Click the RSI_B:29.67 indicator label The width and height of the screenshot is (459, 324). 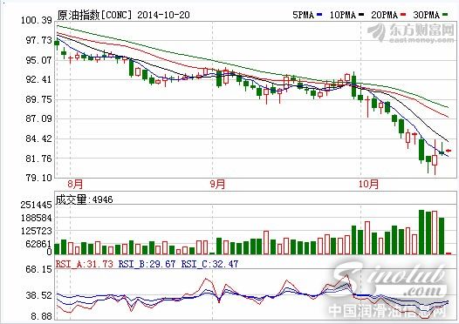[x=147, y=264]
